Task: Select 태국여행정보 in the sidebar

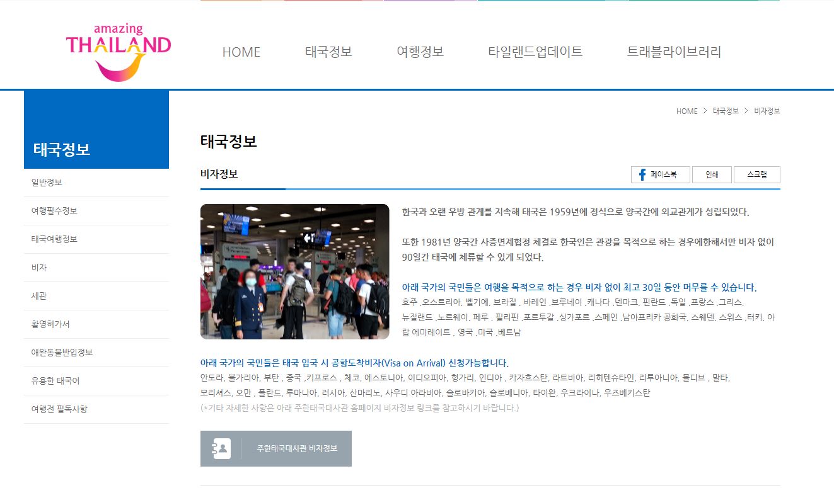Action: coord(96,239)
